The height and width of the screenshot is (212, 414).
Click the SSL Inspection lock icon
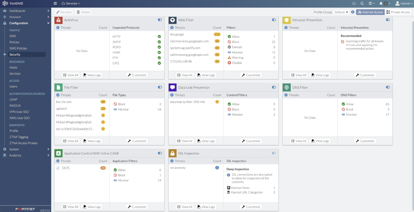pyautogui.click(x=172, y=154)
